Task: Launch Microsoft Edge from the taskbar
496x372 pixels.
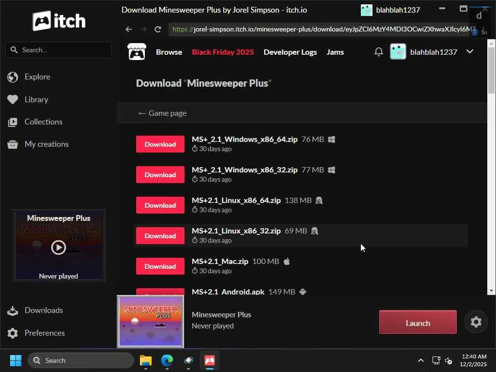Action: pyautogui.click(x=167, y=360)
